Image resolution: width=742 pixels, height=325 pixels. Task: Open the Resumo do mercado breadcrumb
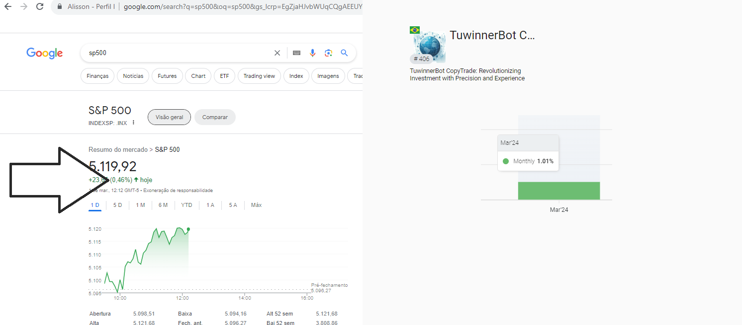pyautogui.click(x=118, y=149)
